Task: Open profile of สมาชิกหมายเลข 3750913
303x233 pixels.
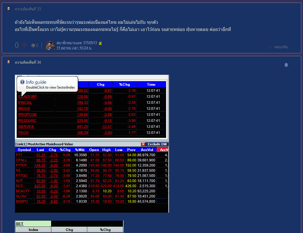Action: coord(77,43)
